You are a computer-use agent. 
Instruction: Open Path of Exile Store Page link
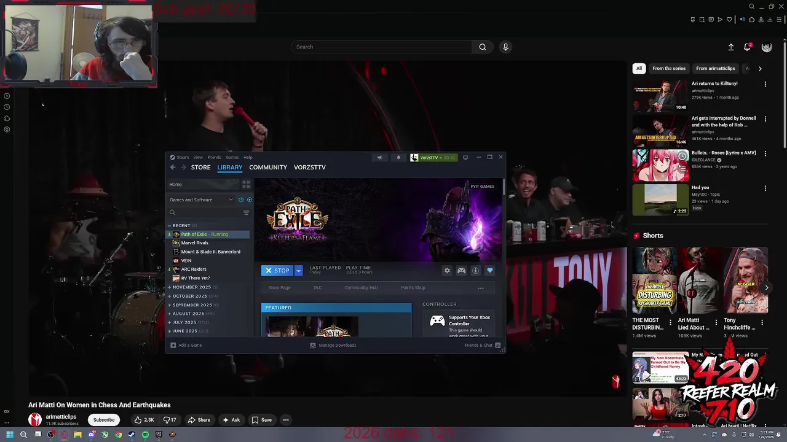(x=279, y=287)
